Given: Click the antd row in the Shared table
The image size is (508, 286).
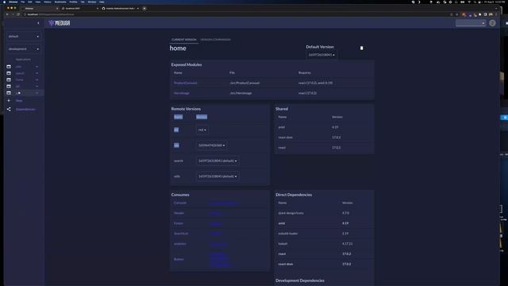Looking at the screenshot, I should pyautogui.click(x=324, y=127).
